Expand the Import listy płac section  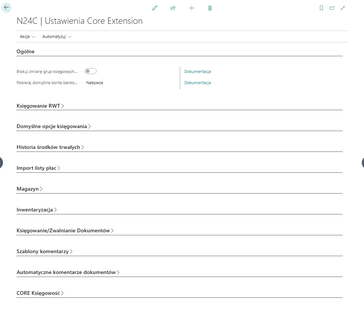(x=38, y=168)
